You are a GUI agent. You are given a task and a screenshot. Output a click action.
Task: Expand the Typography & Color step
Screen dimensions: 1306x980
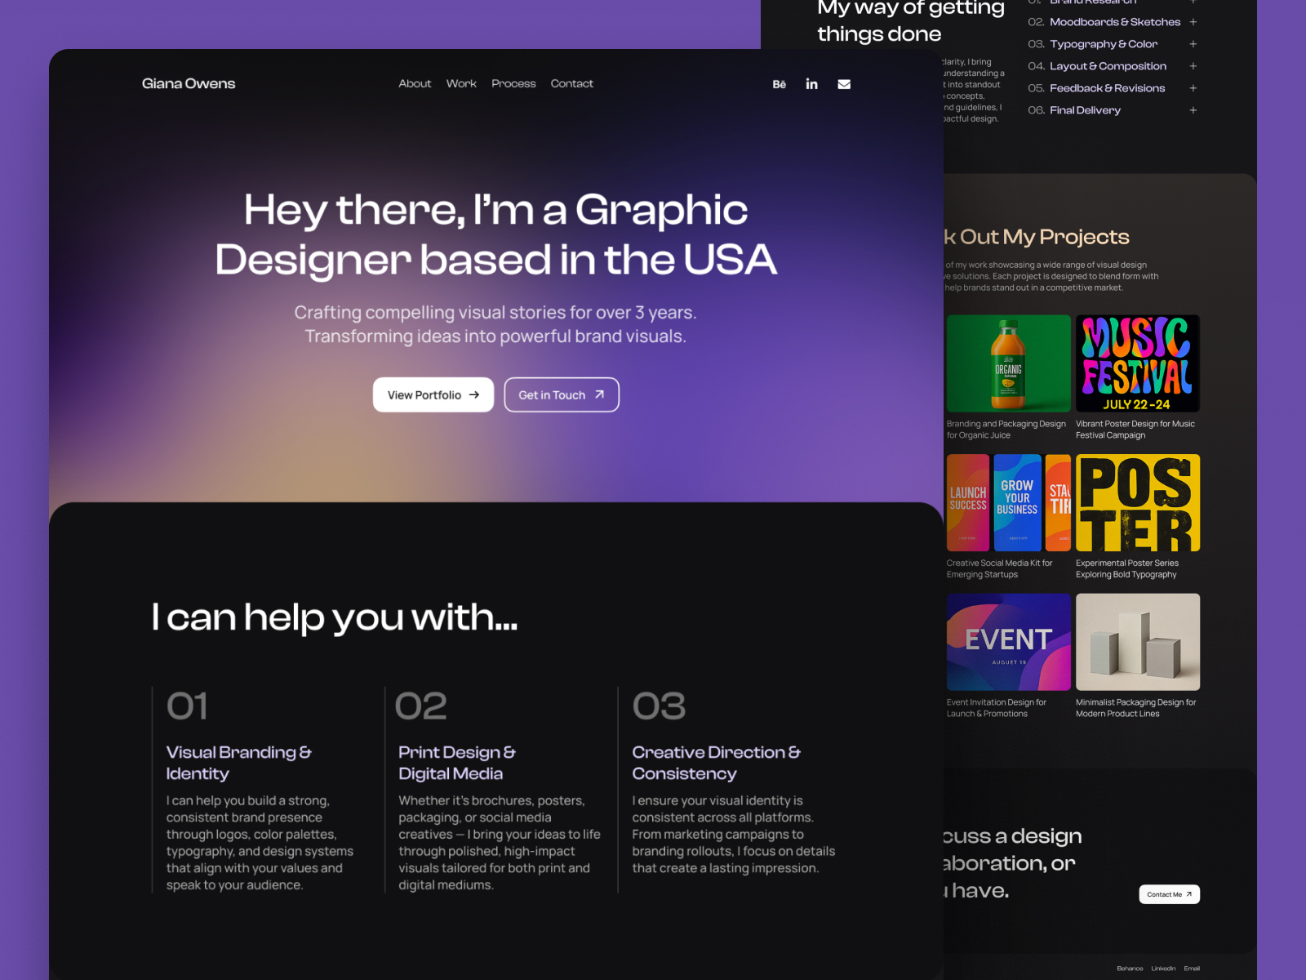click(1193, 44)
